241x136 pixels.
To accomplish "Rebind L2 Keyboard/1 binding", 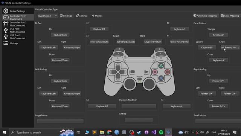I will [99, 29].
